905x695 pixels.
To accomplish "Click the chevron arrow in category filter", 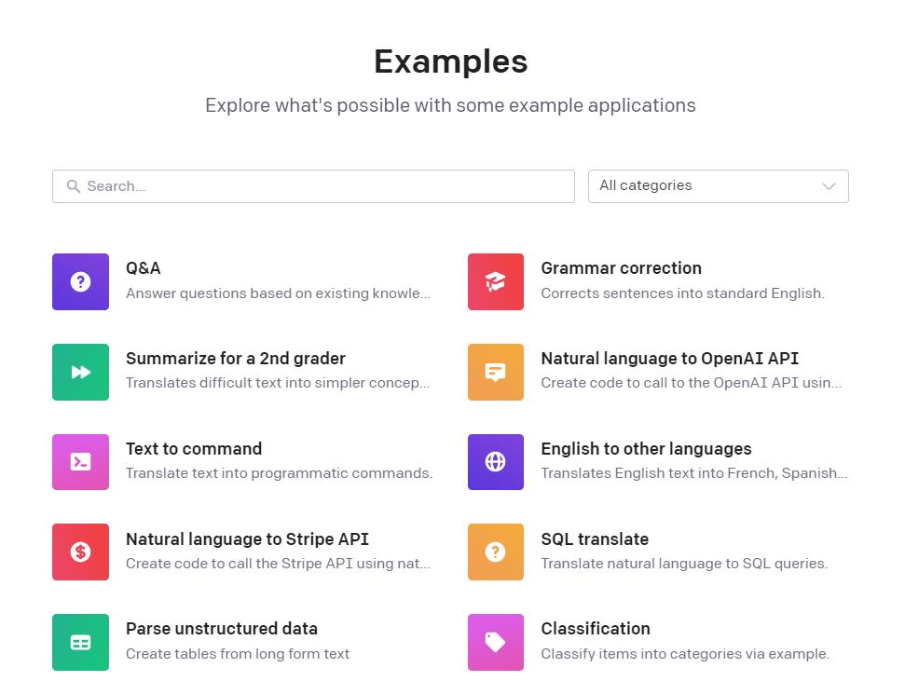I will (x=829, y=186).
